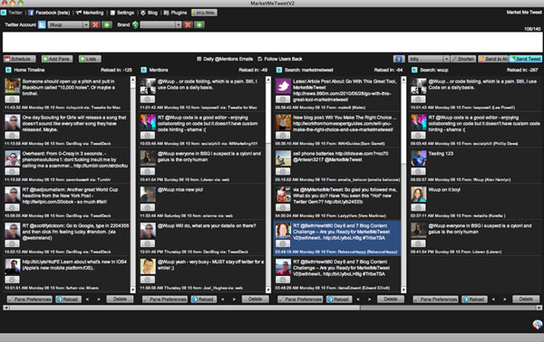Screen dimensions: 544x342
Task: Click the green Brand shield icon
Action: click(135, 24)
